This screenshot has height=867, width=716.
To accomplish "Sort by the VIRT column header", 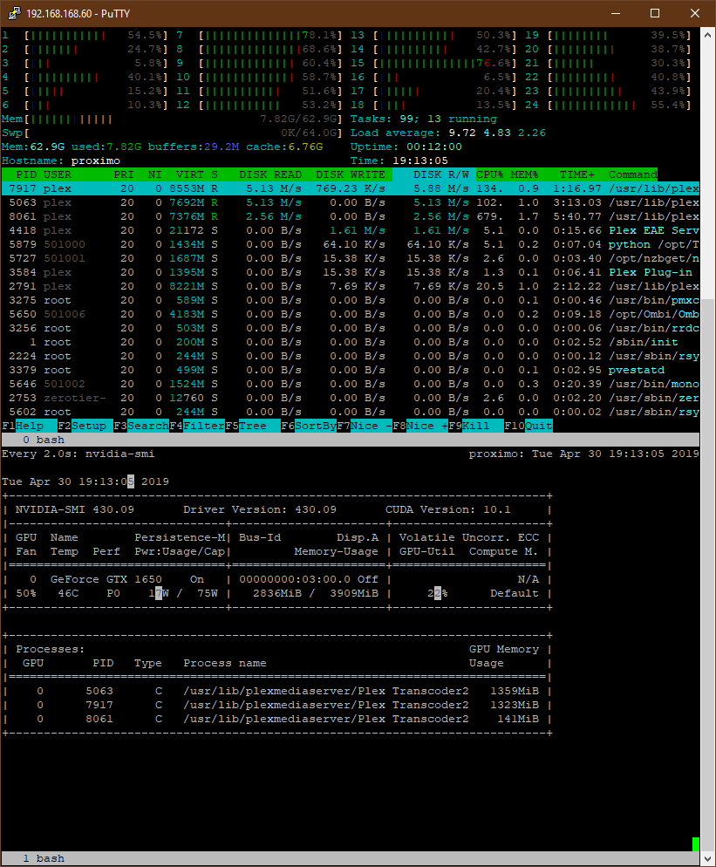I will pos(189,174).
